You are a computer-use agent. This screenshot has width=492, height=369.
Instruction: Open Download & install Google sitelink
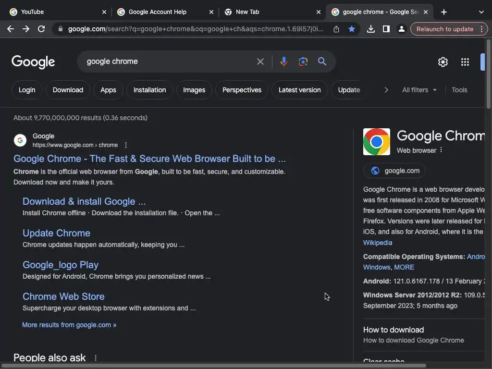pos(84,201)
